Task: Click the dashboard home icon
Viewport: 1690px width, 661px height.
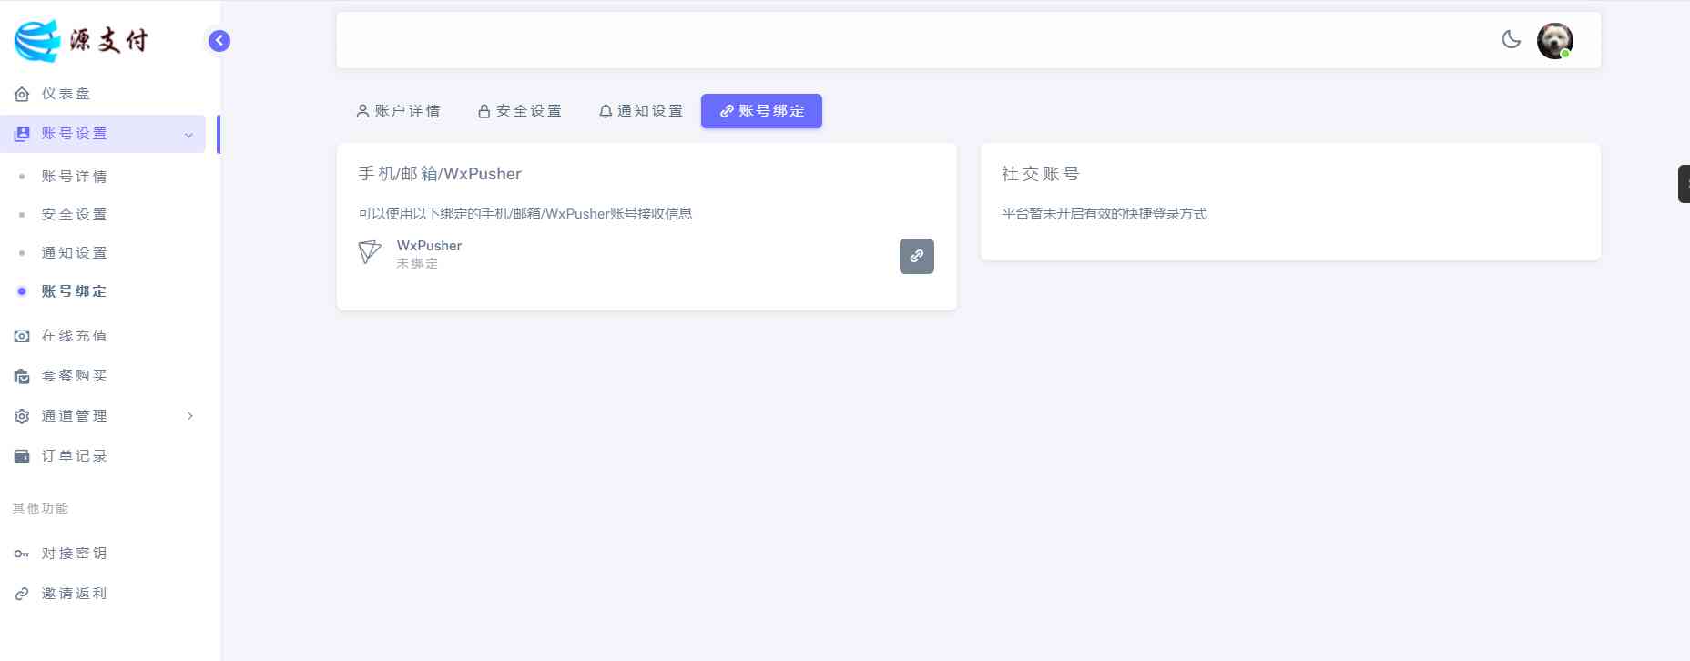Action: 22,94
